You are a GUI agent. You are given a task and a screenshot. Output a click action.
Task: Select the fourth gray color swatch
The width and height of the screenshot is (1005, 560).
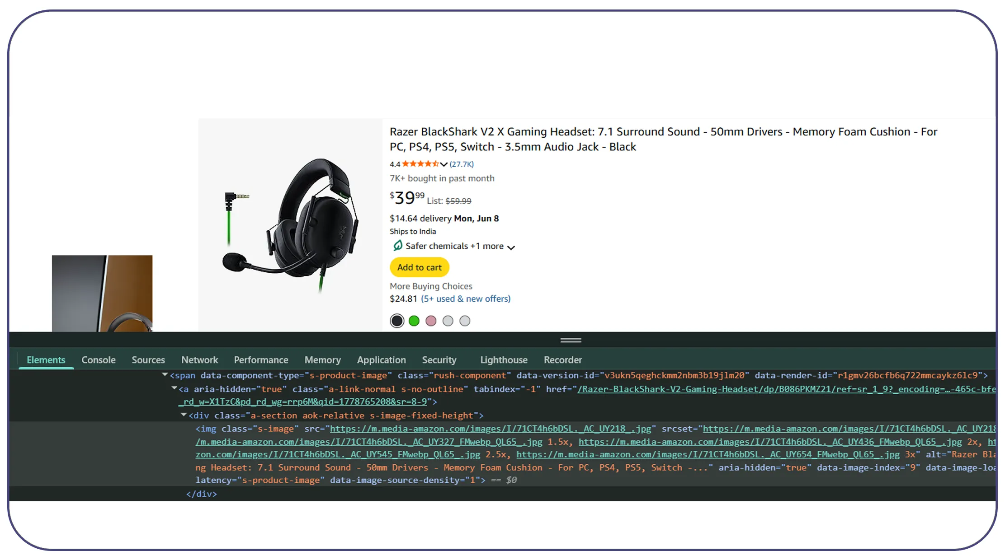click(x=448, y=321)
